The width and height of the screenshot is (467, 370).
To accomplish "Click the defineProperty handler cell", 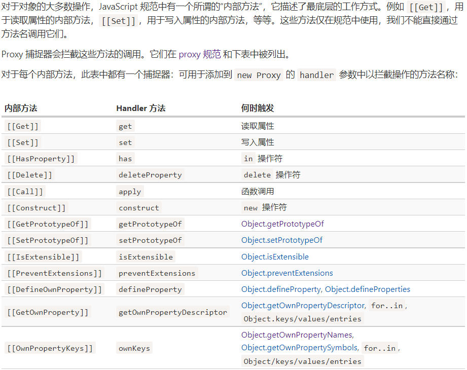I will pyautogui.click(x=150, y=289).
